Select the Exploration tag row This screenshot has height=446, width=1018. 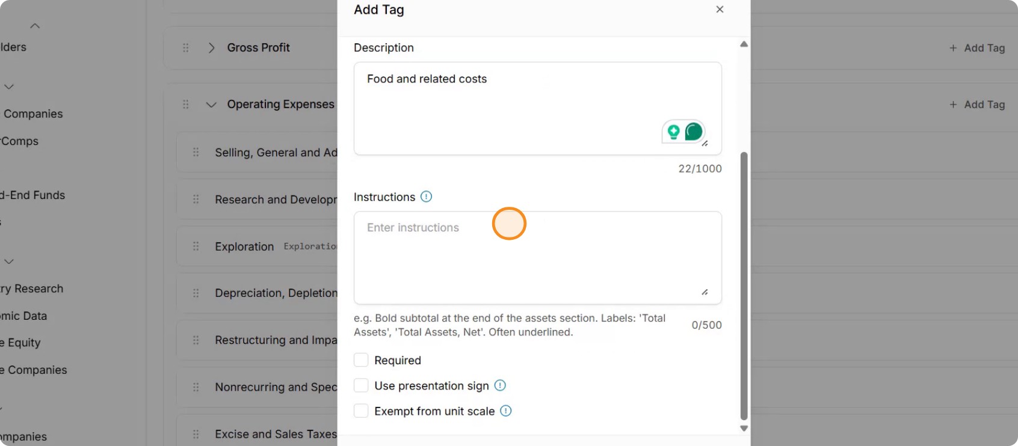click(x=257, y=246)
